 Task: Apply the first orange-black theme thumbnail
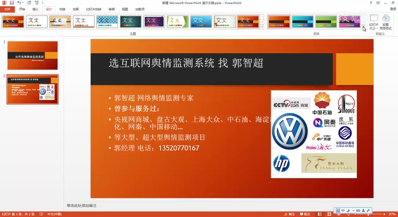[x=13, y=22]
